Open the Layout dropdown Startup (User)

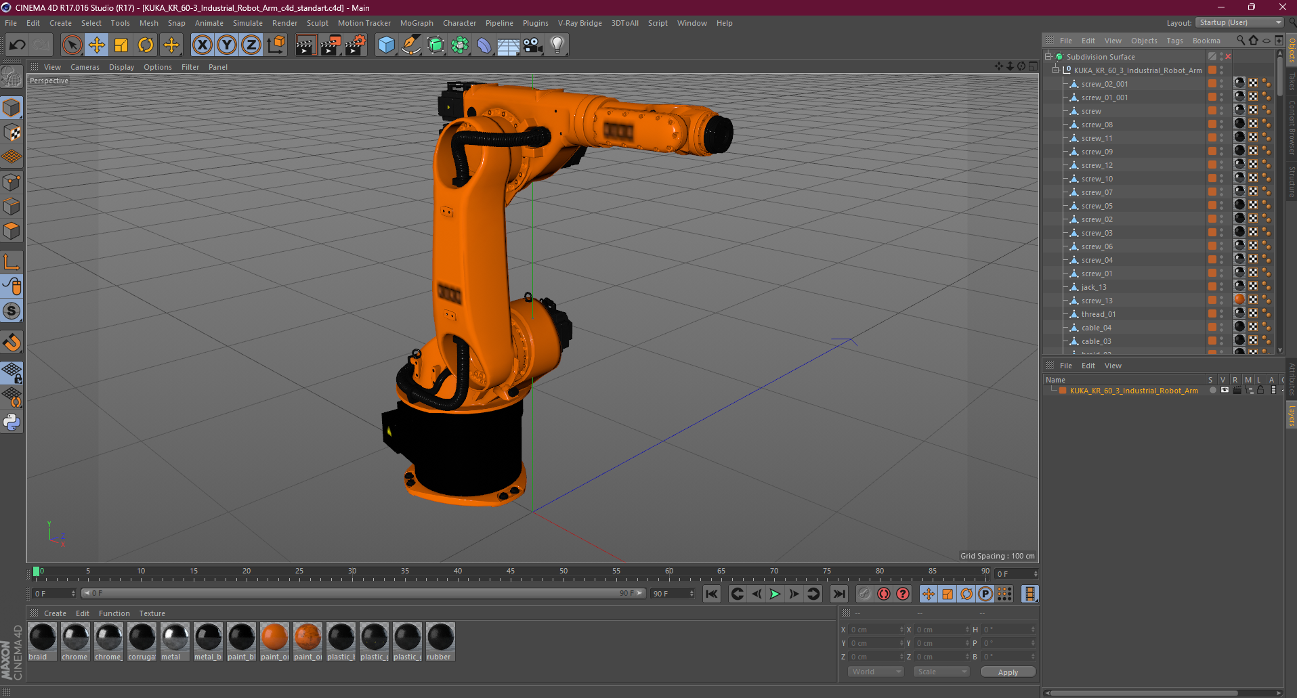(x=1241, y=22)
